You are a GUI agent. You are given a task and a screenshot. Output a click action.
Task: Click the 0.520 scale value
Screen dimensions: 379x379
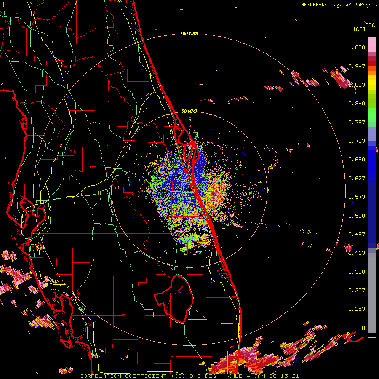tap(357, 216)
